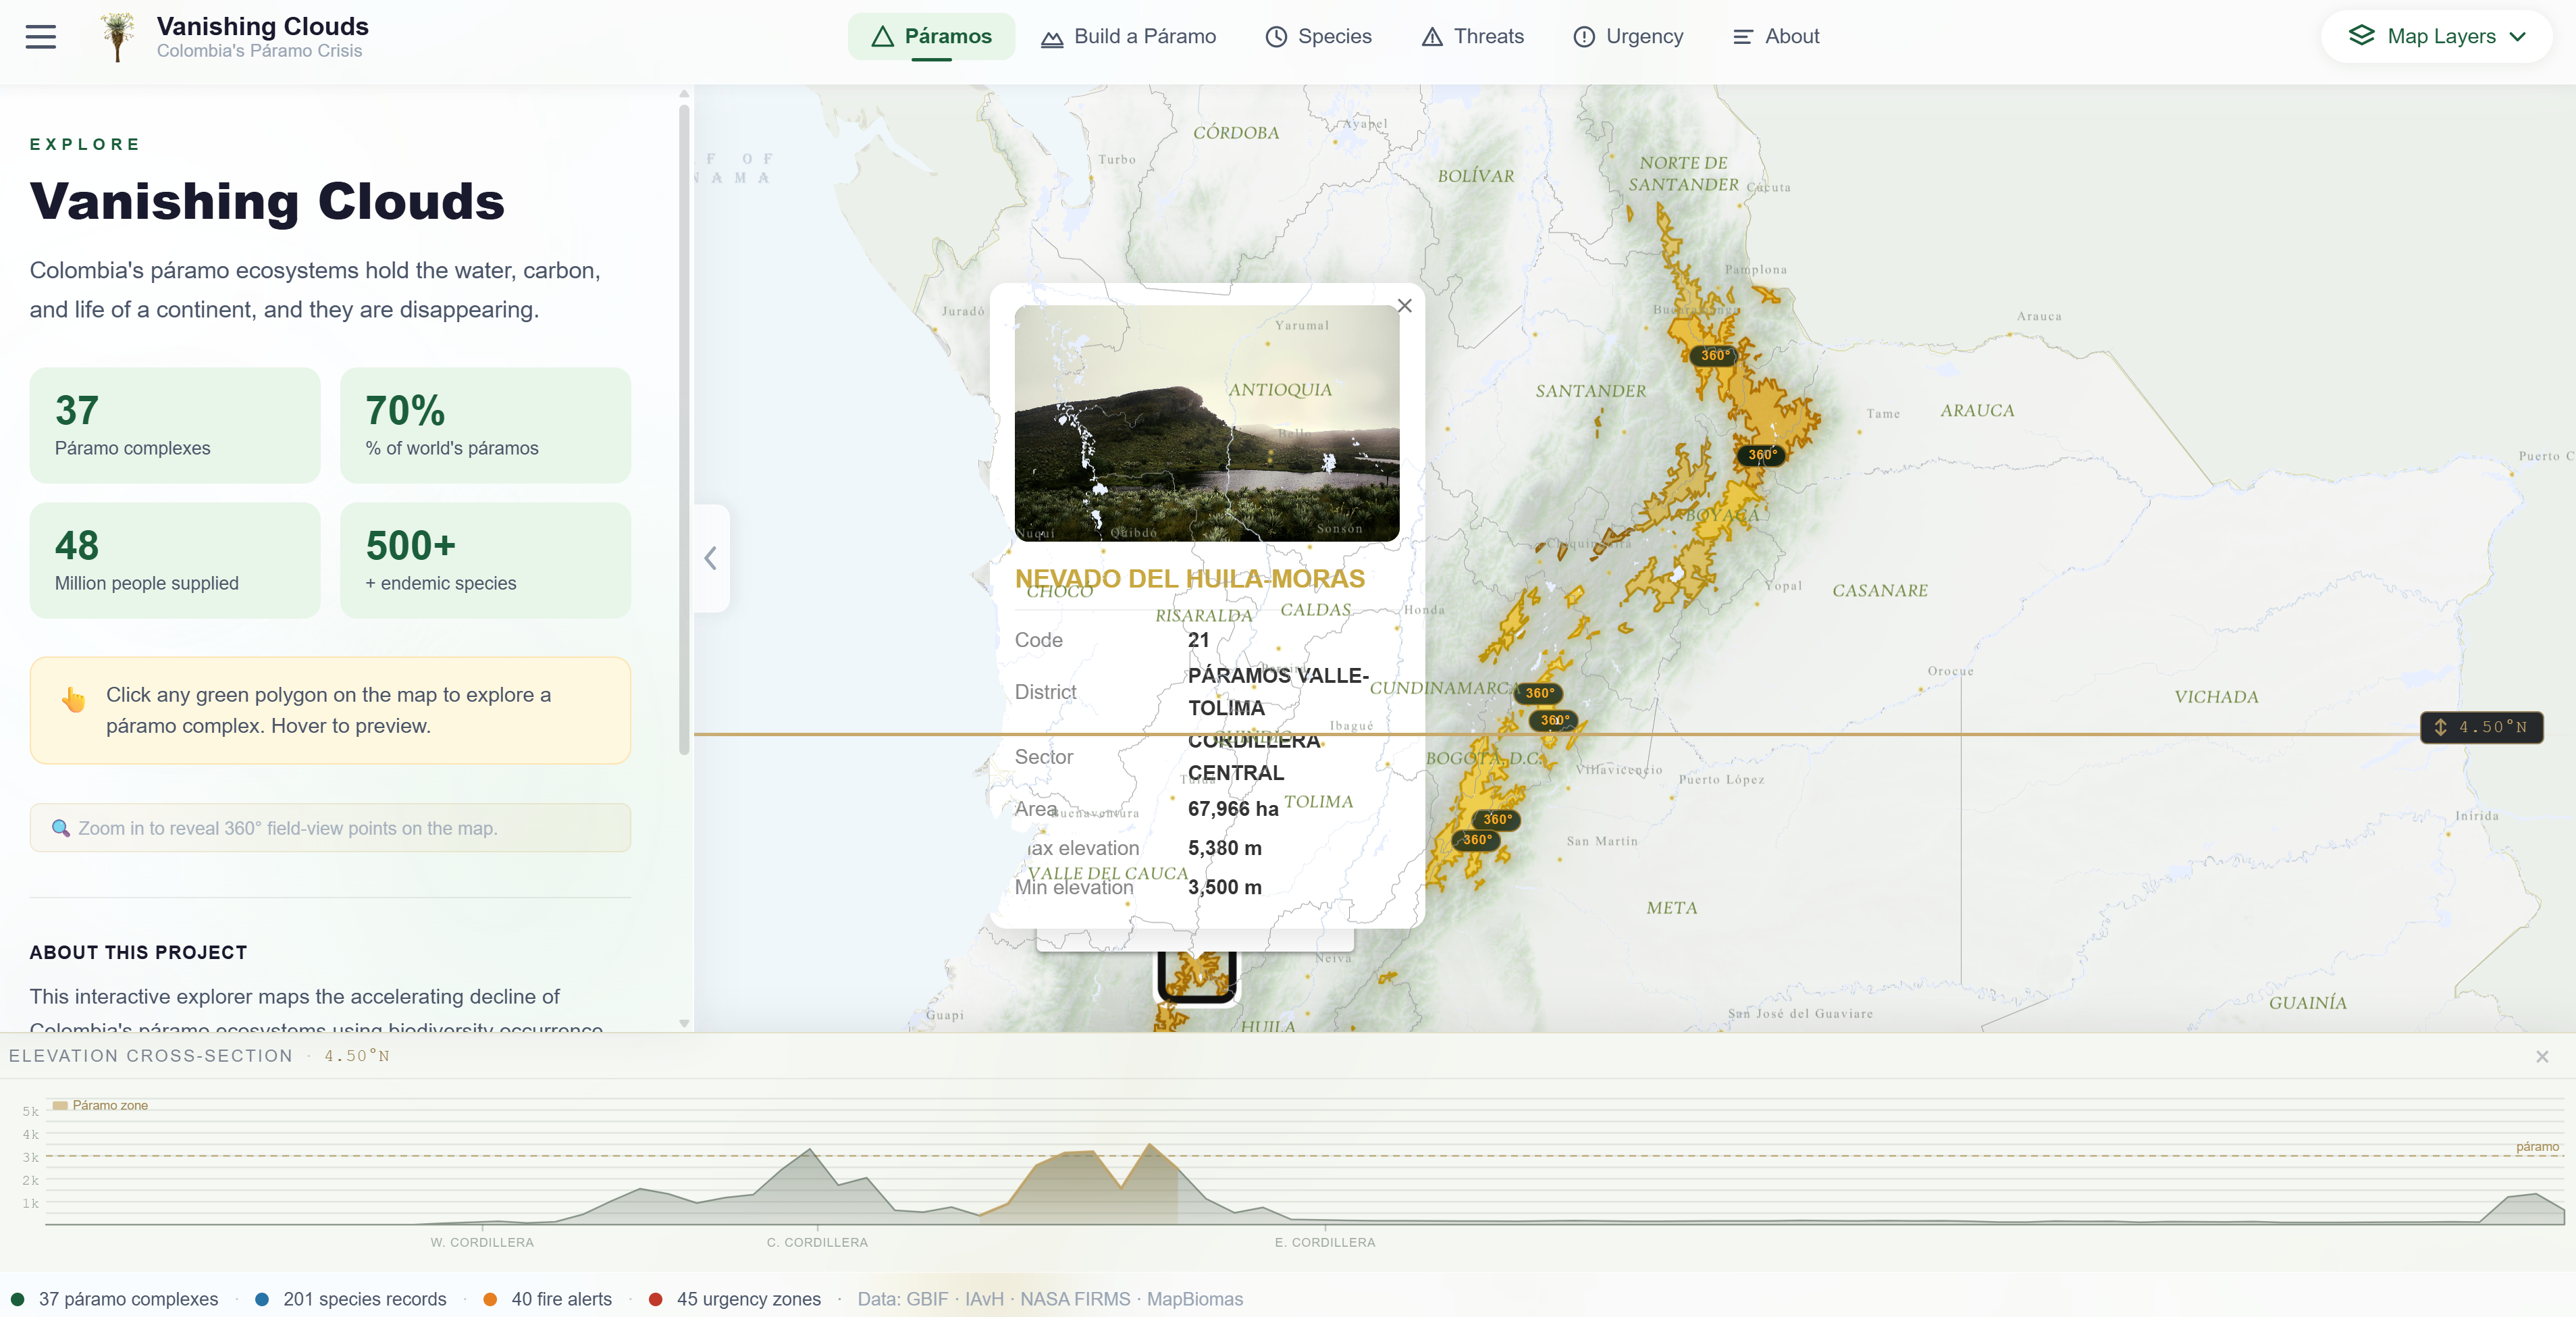Click the Map Layers chevron arrow
This screenshot has width=2576, height=1317.
click(x=2517, y=37)
